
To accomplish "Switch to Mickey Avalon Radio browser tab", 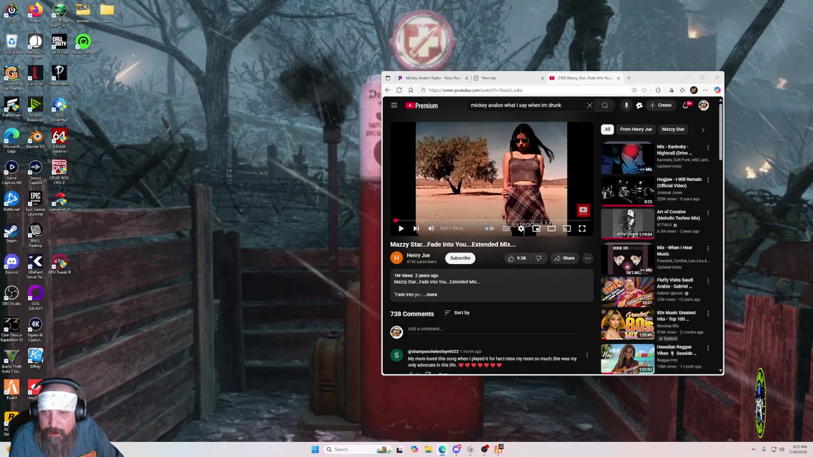I will click(x=433, y=78).
